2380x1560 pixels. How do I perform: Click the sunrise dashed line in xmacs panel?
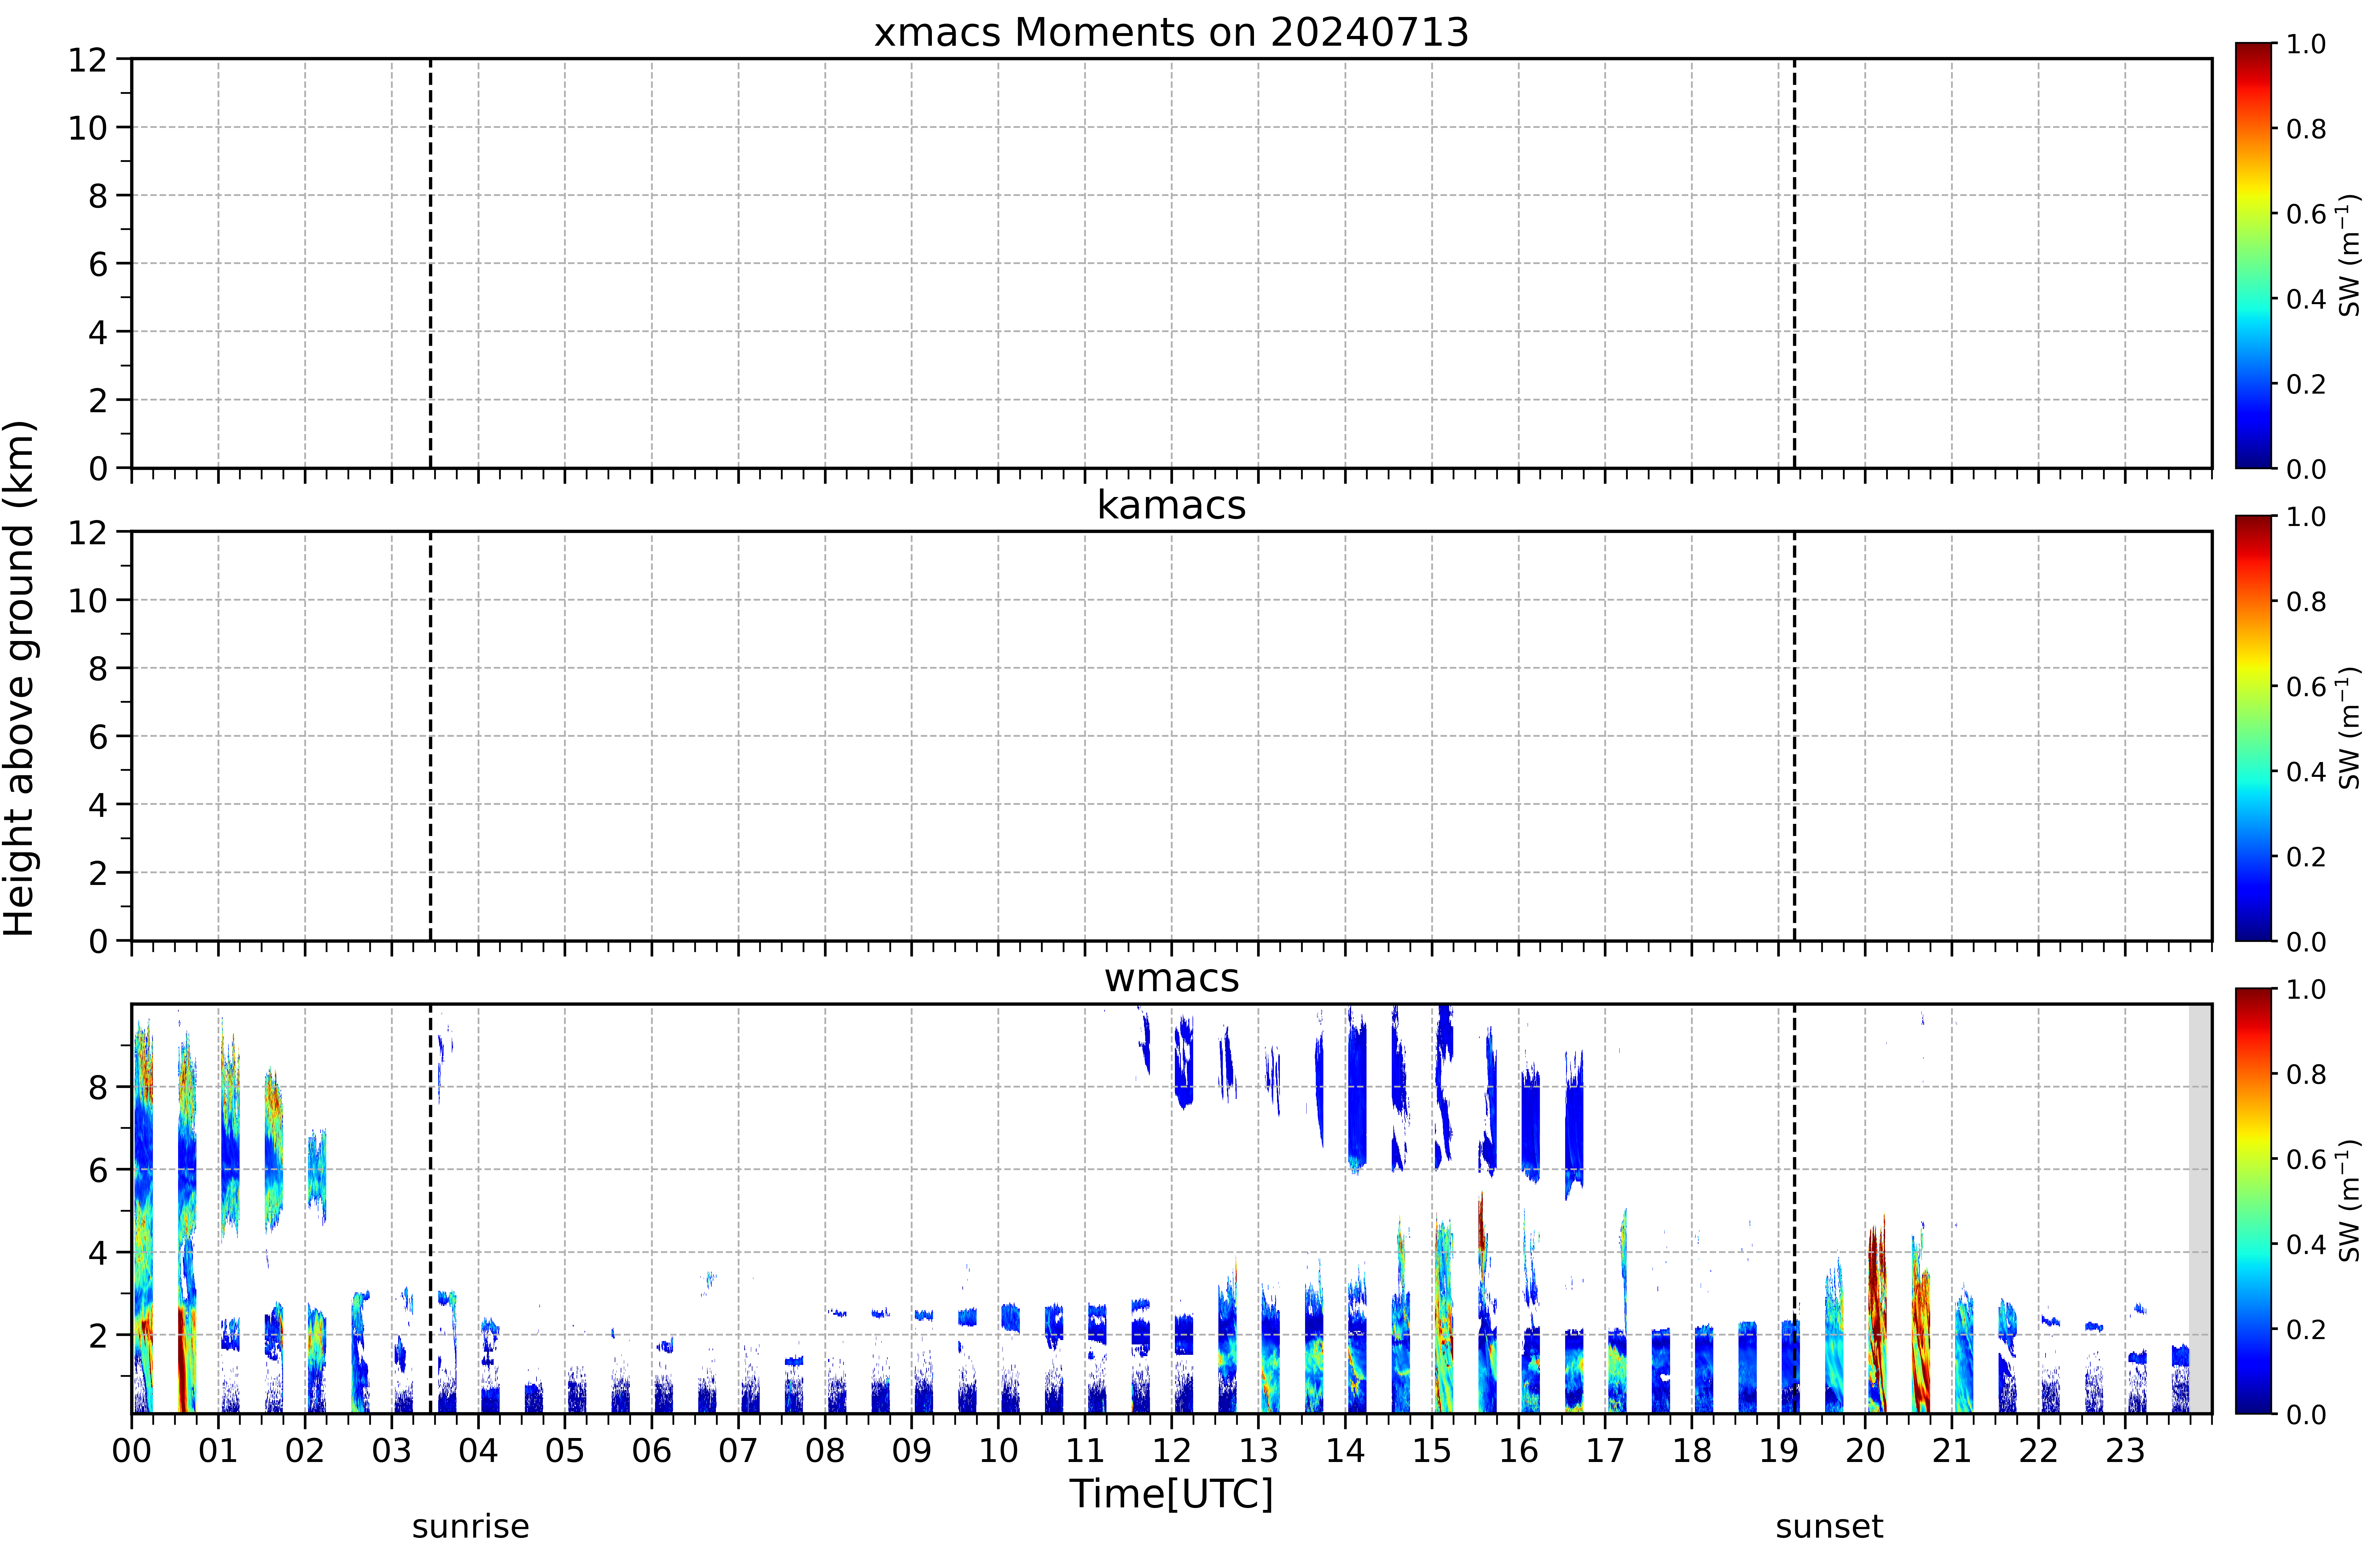tap(430, 263)
